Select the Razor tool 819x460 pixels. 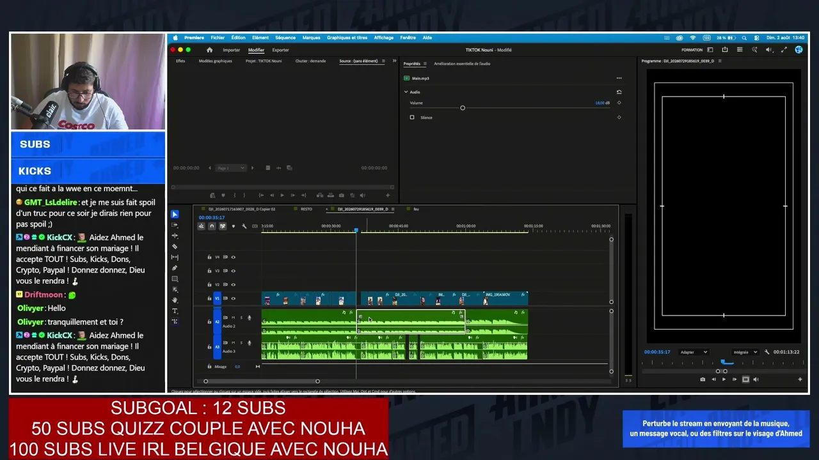[175, 247]
